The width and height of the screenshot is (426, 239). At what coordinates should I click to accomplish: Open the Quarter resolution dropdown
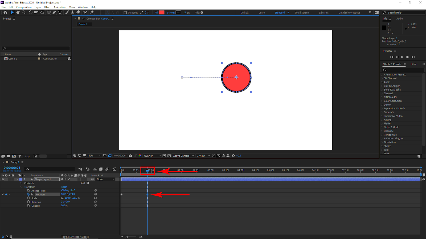click(152, 156)
